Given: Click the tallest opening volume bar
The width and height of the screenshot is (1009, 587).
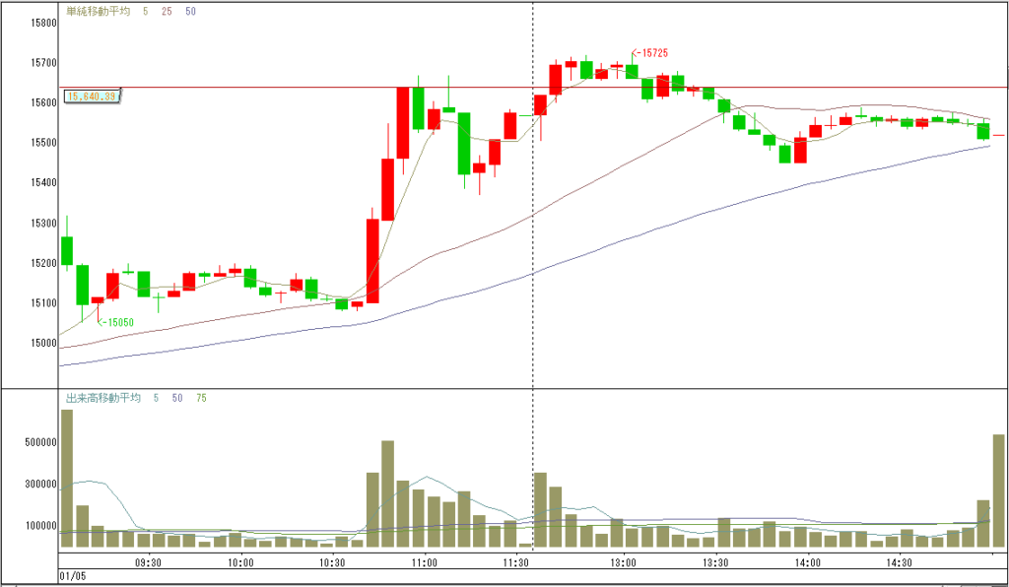Looking at the screenshot, I should tap(67, 479).
